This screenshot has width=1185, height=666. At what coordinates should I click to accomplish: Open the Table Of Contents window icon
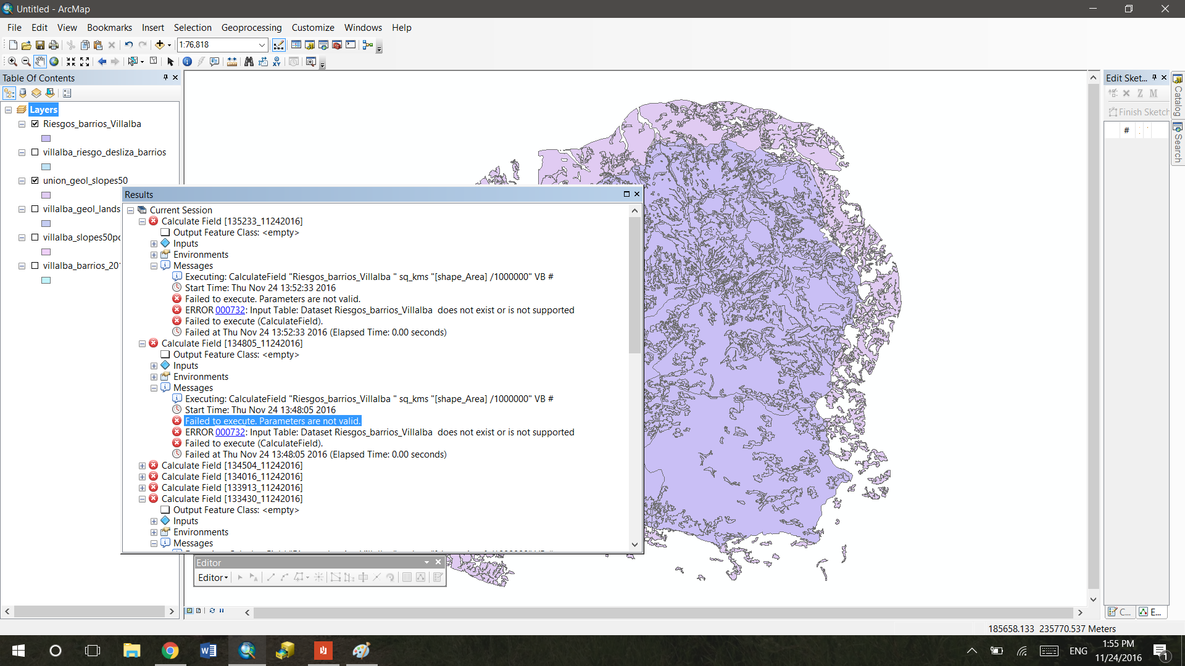pyautogui.click(x=296, y=45)
